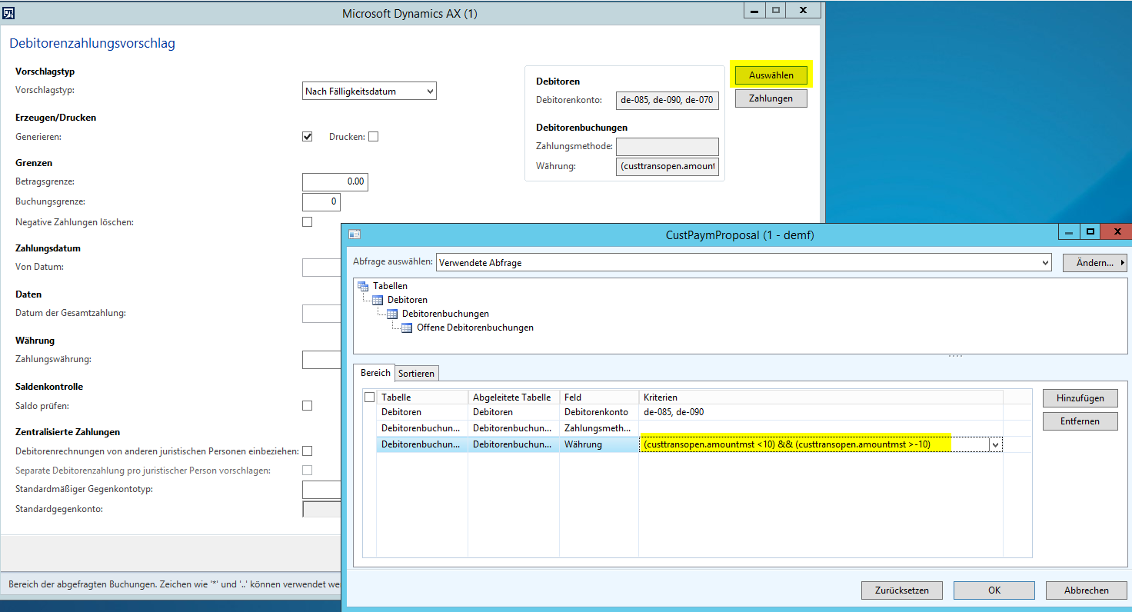Check Negative Zahlungen löschen option
The height and width of the screenshot is (612, 1132).
click(x=308, y=222)
